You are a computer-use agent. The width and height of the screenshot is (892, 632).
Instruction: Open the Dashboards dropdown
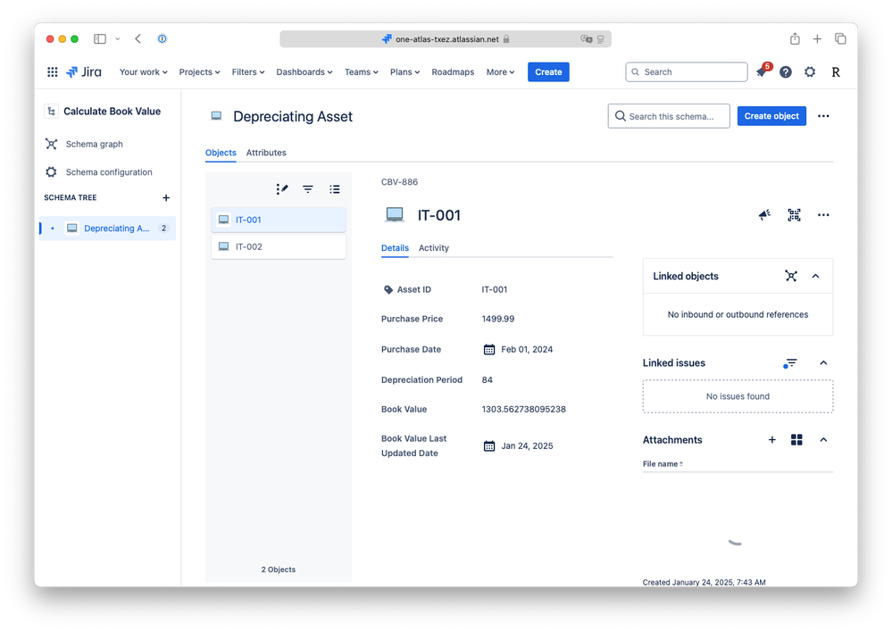pyautogui.click(x=304, y=71)
